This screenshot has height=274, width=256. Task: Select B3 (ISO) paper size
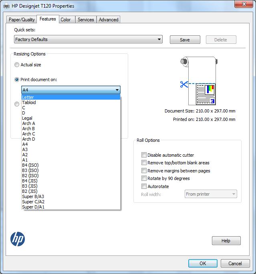[x=71, y=170]
